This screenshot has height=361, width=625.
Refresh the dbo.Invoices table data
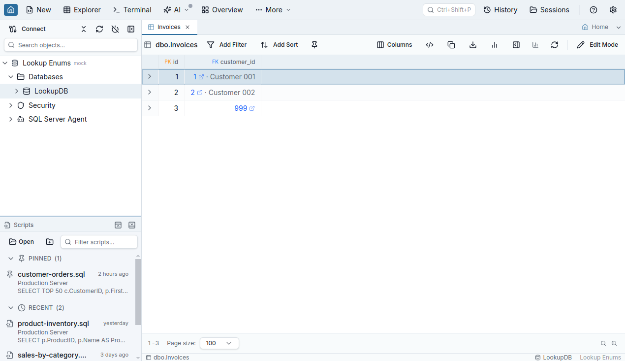coord(555,45)
